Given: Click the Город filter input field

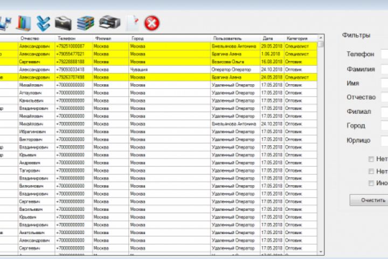Looking at the screenshot, I should pos(384,126).
